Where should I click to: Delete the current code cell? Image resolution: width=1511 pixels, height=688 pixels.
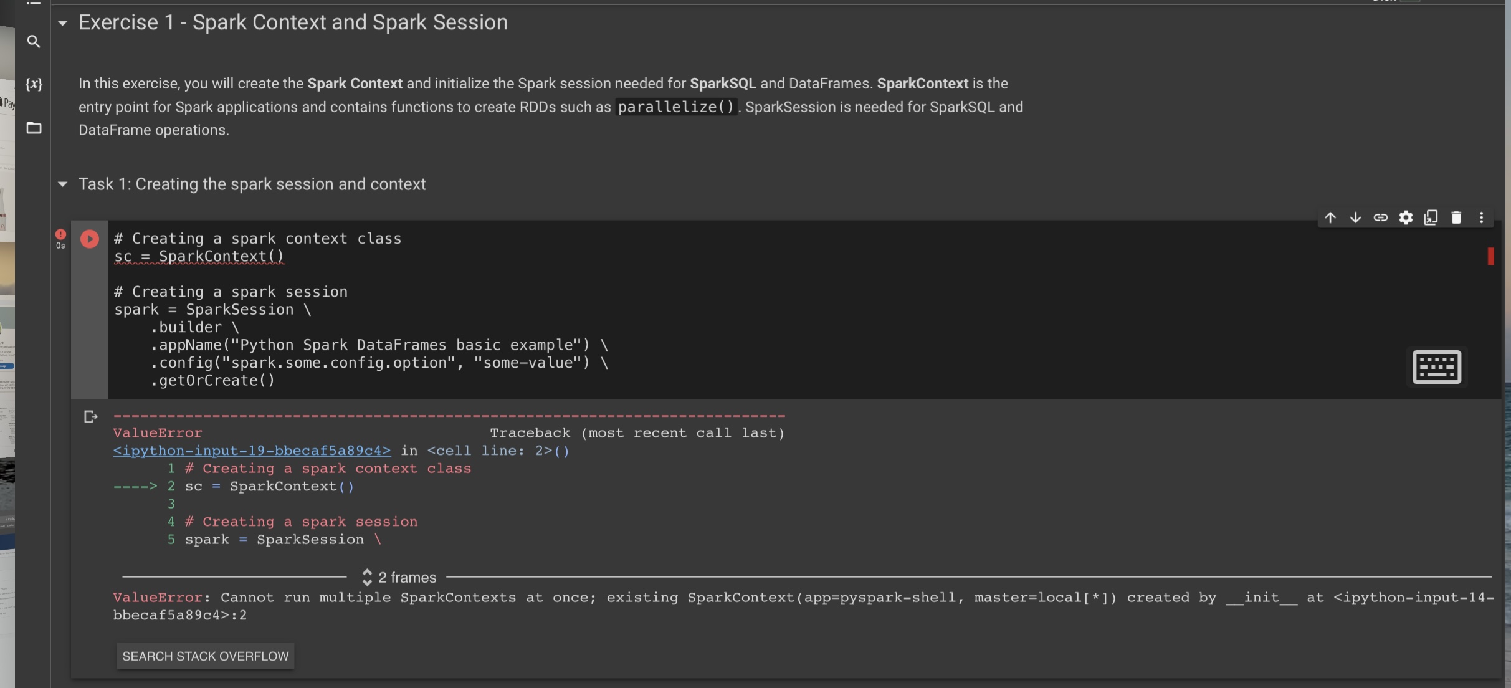pyautogui.click(x=1456, y=217)
